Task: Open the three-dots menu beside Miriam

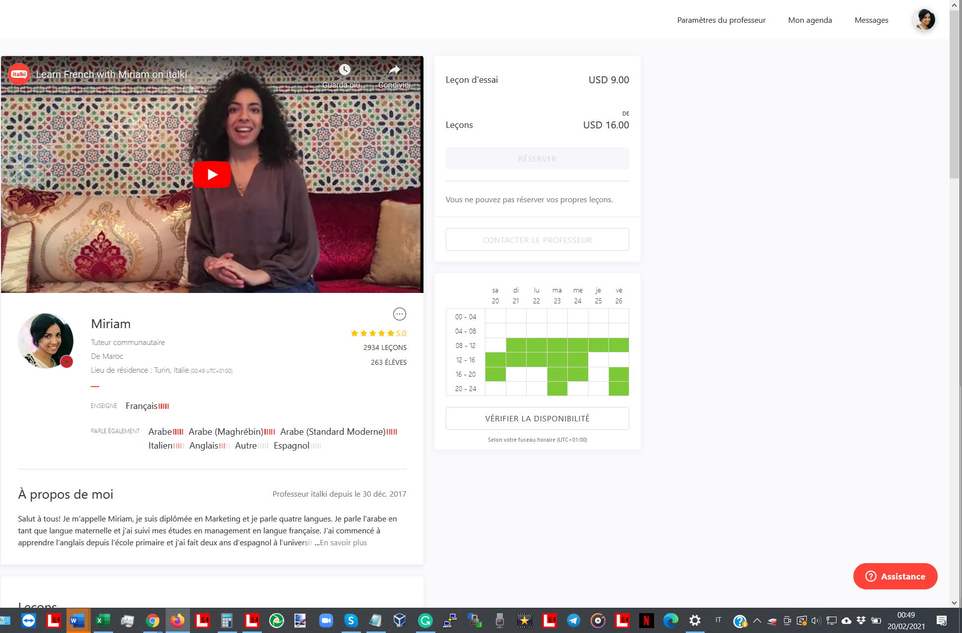Action: (x=399, y=314)
